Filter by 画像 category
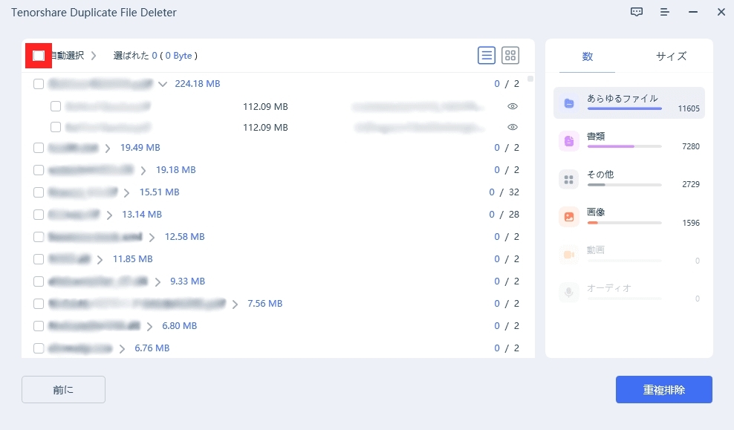Viewport: 734px width, 430px height. pos(629,217)
